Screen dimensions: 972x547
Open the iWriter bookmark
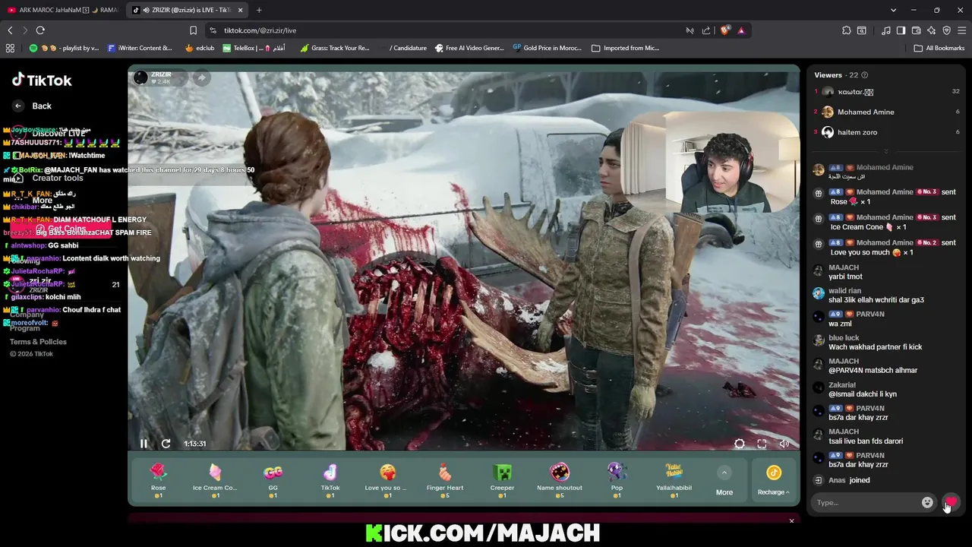[140, 48]
